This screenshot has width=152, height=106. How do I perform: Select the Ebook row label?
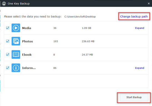pos(27,55)
